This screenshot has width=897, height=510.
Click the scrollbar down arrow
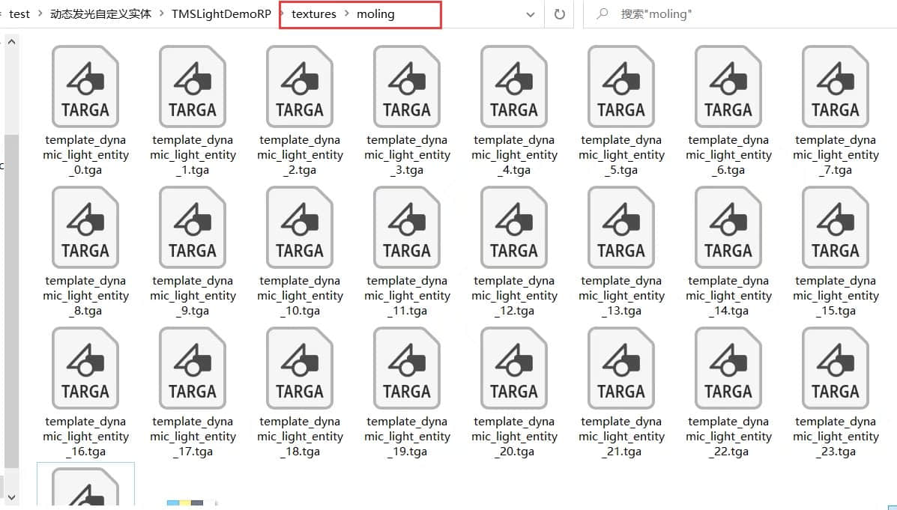(x=11, y=497)
